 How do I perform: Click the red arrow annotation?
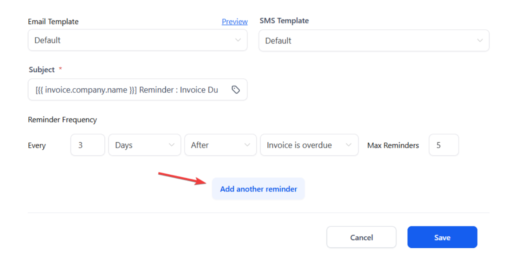(x=182, y=178)
